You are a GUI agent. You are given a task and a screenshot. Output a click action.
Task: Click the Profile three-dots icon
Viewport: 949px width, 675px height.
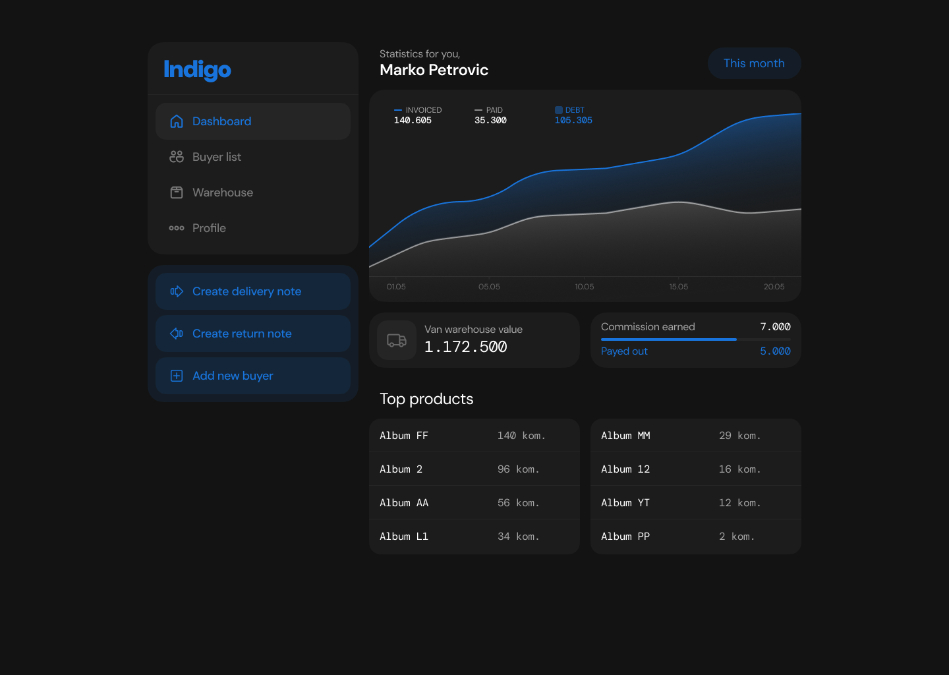(177, 228)
